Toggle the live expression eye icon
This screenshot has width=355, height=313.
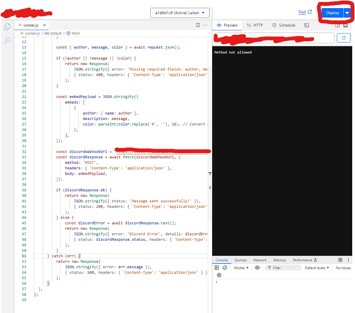[x=257, y=267]
